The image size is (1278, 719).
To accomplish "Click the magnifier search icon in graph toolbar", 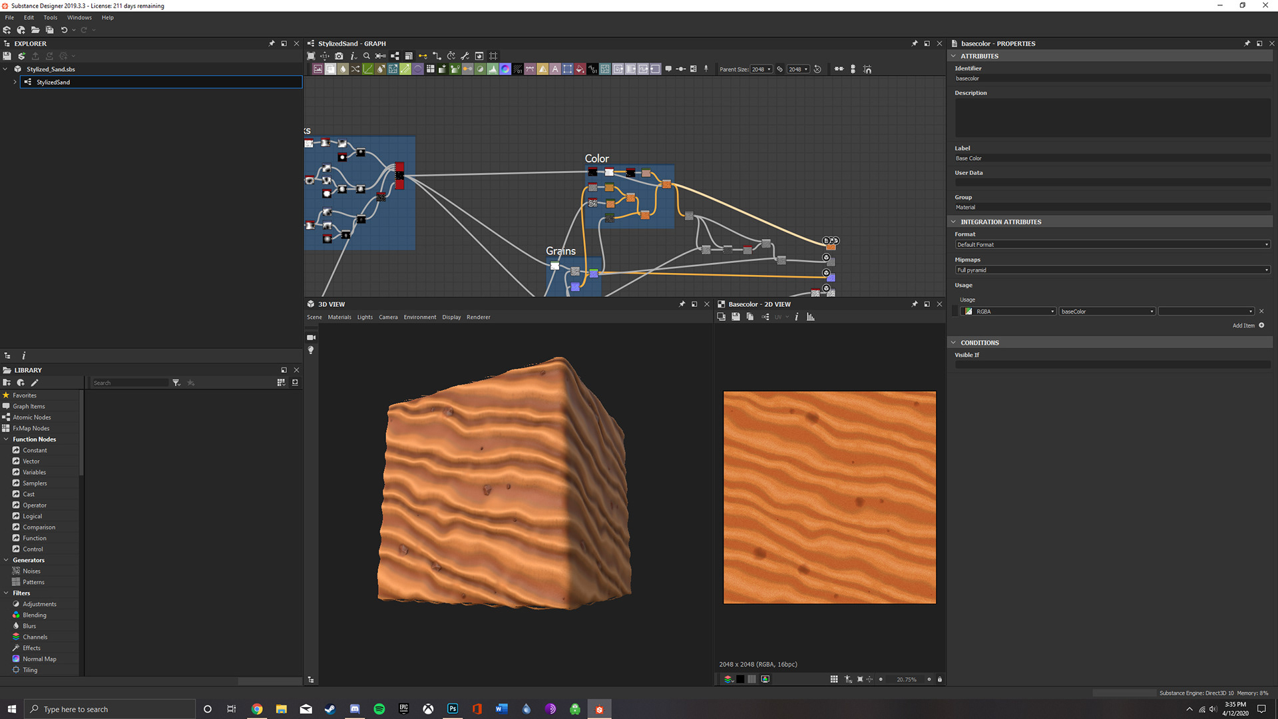I will pyautogui.click(x=367, y=56).
